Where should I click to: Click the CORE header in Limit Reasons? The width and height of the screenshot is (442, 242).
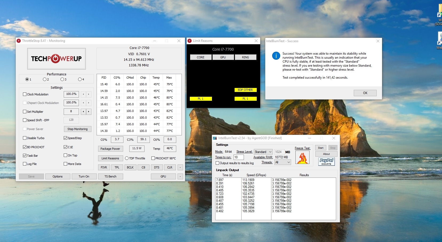tap(201, 57)
